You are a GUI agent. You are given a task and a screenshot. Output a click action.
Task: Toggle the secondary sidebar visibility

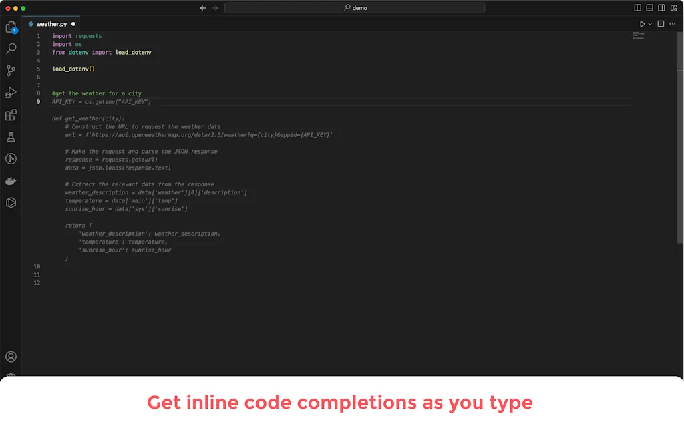[x=660, y=7]
